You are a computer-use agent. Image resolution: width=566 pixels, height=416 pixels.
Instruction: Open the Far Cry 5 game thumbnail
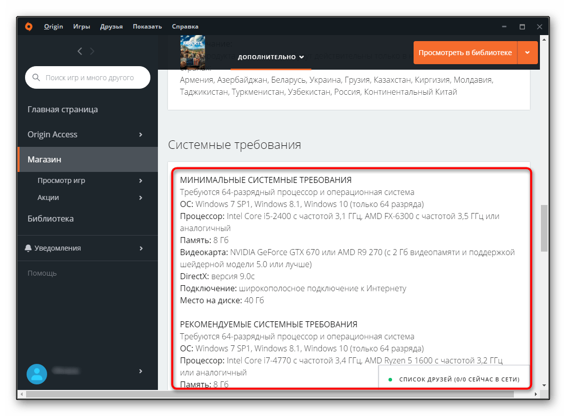[193, 52]
